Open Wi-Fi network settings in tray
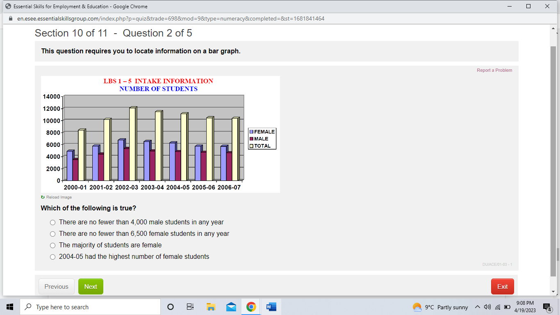The width and height of the screenshot is (560, 315). click(498, 307)
